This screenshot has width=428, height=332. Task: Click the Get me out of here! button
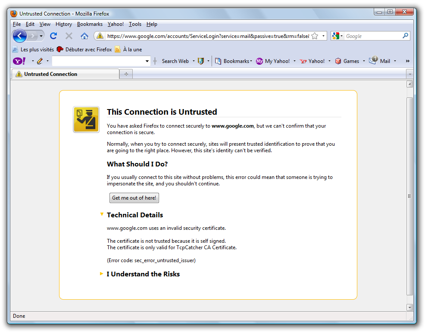point(134,198)
